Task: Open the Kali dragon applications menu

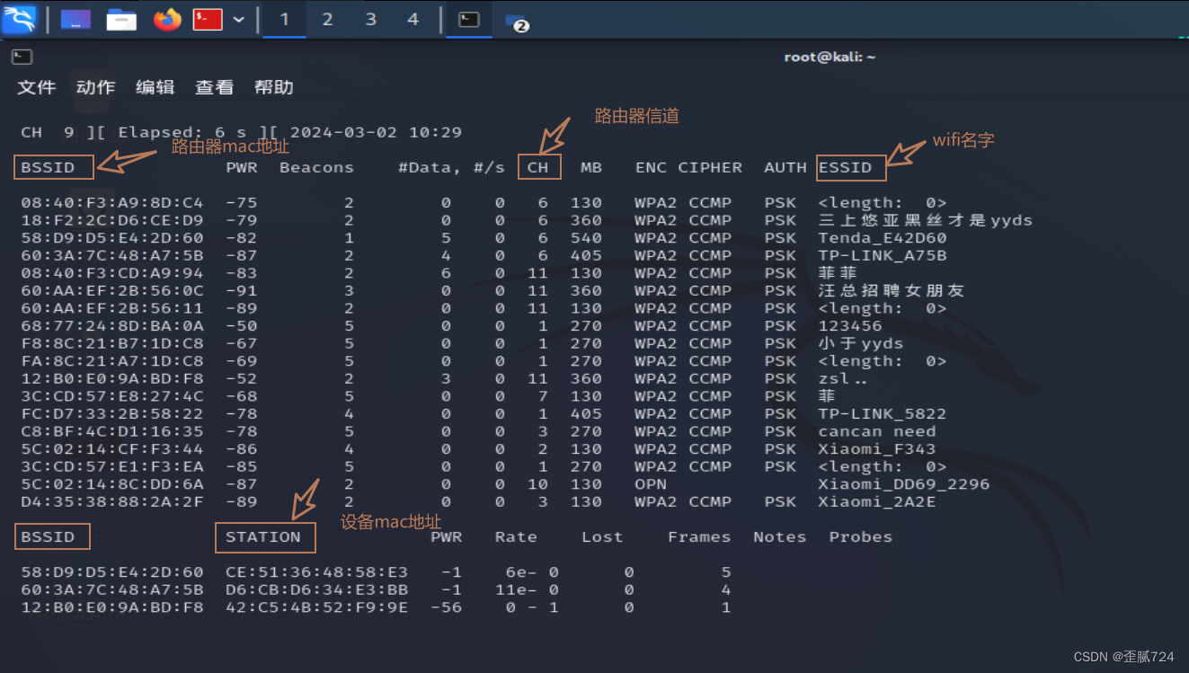Action: pos(19,19)
